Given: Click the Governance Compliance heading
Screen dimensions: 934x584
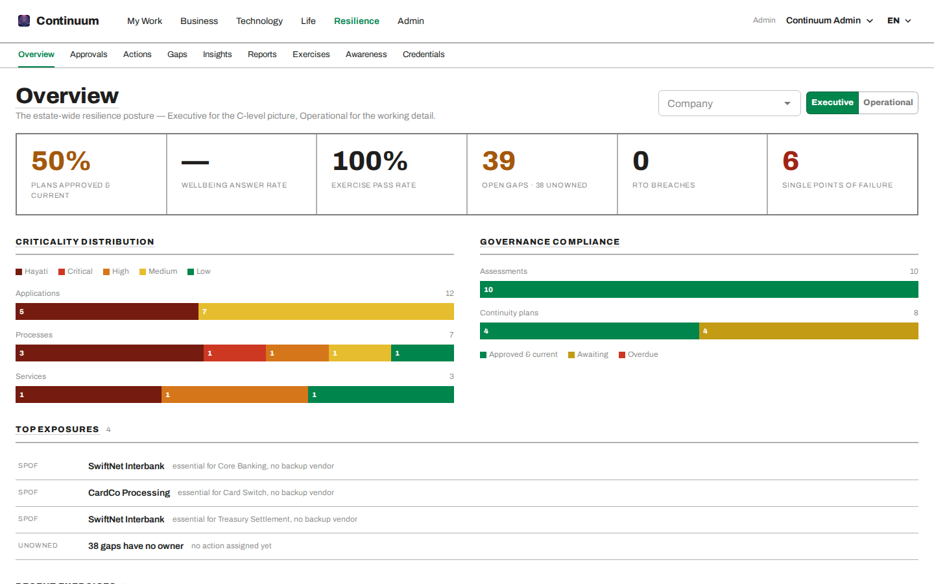Looking at the screenshot, I should (550, 242).
